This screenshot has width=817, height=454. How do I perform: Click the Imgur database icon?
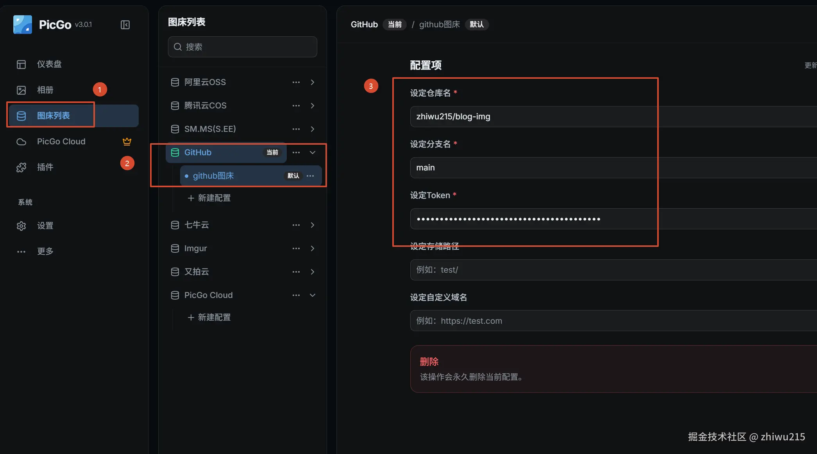175,248
